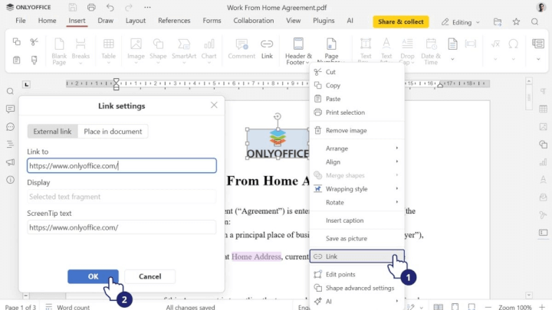Open the Header & Footer dropdown
This screenshot has width=552, height=310.
[298, 51]
